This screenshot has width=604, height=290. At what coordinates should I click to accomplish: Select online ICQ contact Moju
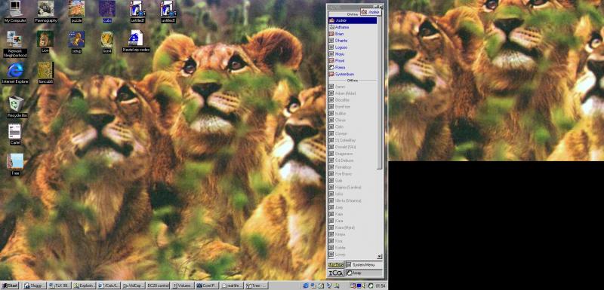click(x=353, y=53)
